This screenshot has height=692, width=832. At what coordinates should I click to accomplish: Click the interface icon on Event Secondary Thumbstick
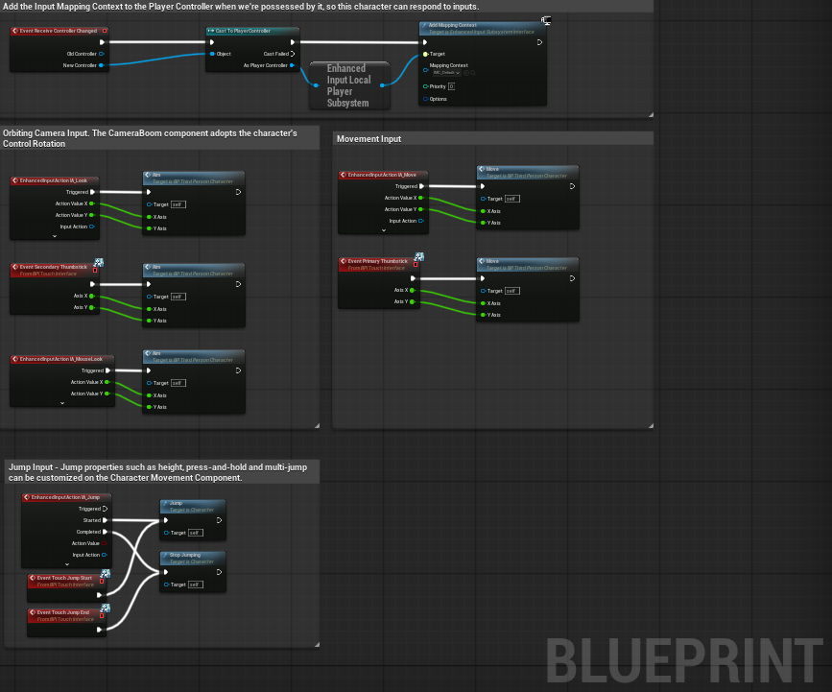(99, 262)
